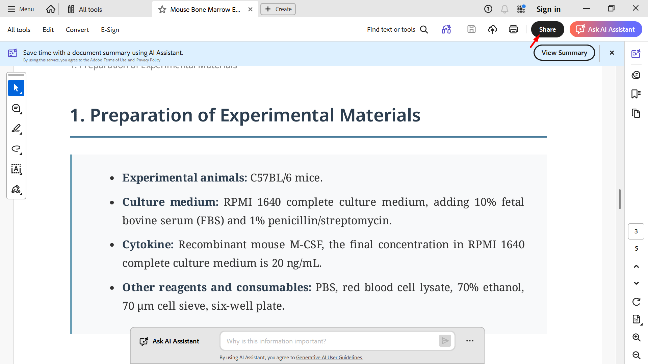Click the current page number box 3
The width and height of the screenshot is (648, 364).
click(x=636, y=231)
